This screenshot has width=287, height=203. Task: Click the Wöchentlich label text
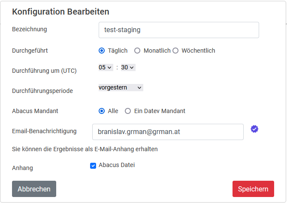(x=198, y=51)
